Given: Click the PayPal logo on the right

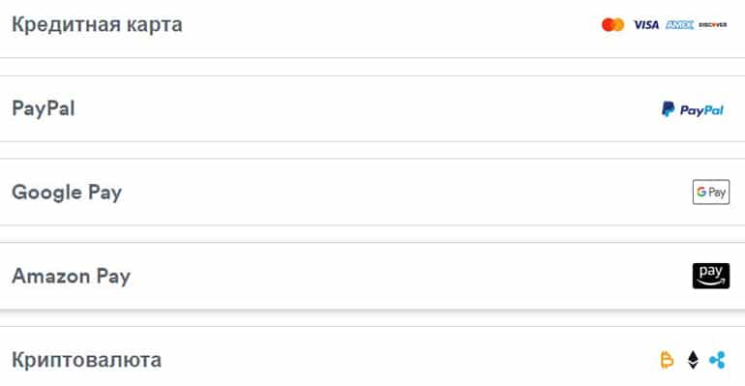Looking at the screenshot, I should [x=693, y=109].
